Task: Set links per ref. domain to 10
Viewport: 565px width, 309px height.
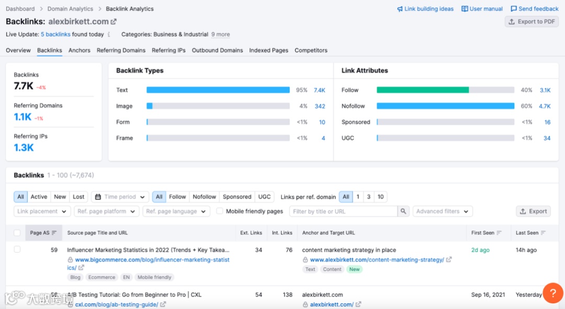Action: click(x=380, y=197)
